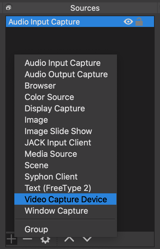Add a Browser source from menu

pyautogui.click(x=65, y=86)
